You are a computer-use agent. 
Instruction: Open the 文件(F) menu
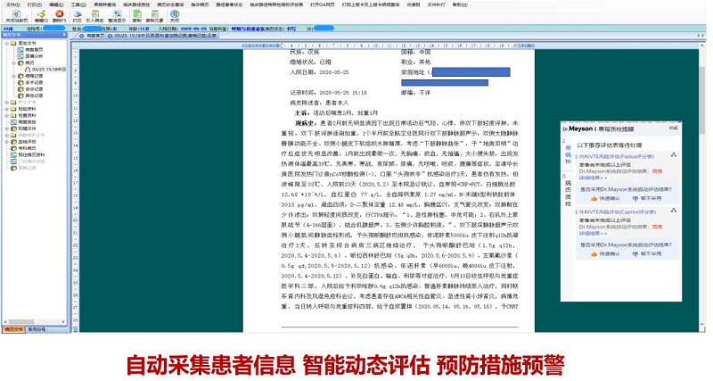coord(12,4)
